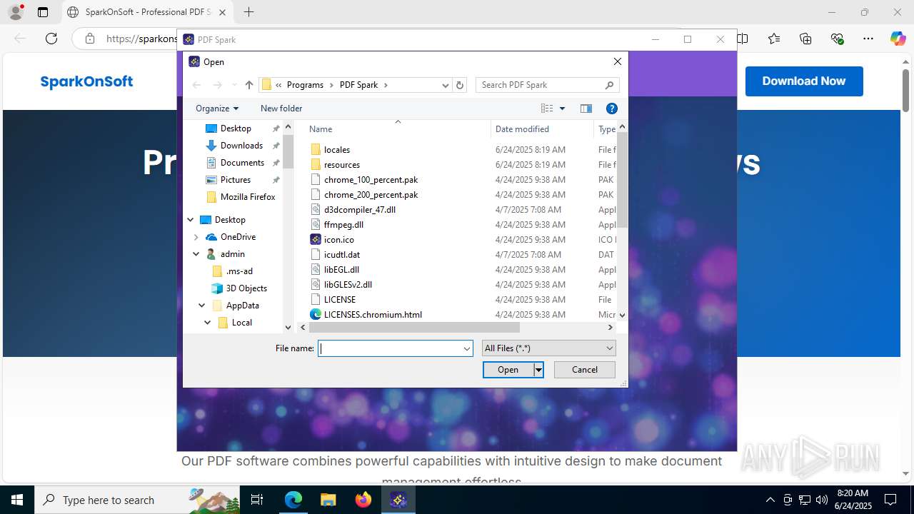Collapse the admin tree node
This screenshot has width=914, height=514.
(196, 254)
